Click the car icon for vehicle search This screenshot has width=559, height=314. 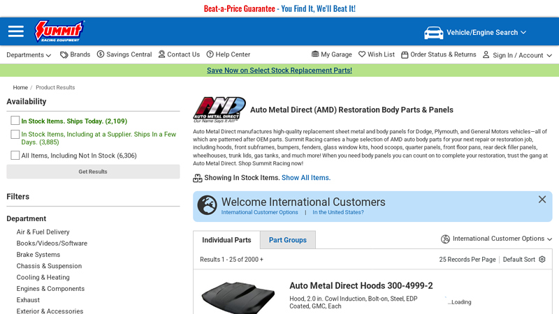pos(433,33)
